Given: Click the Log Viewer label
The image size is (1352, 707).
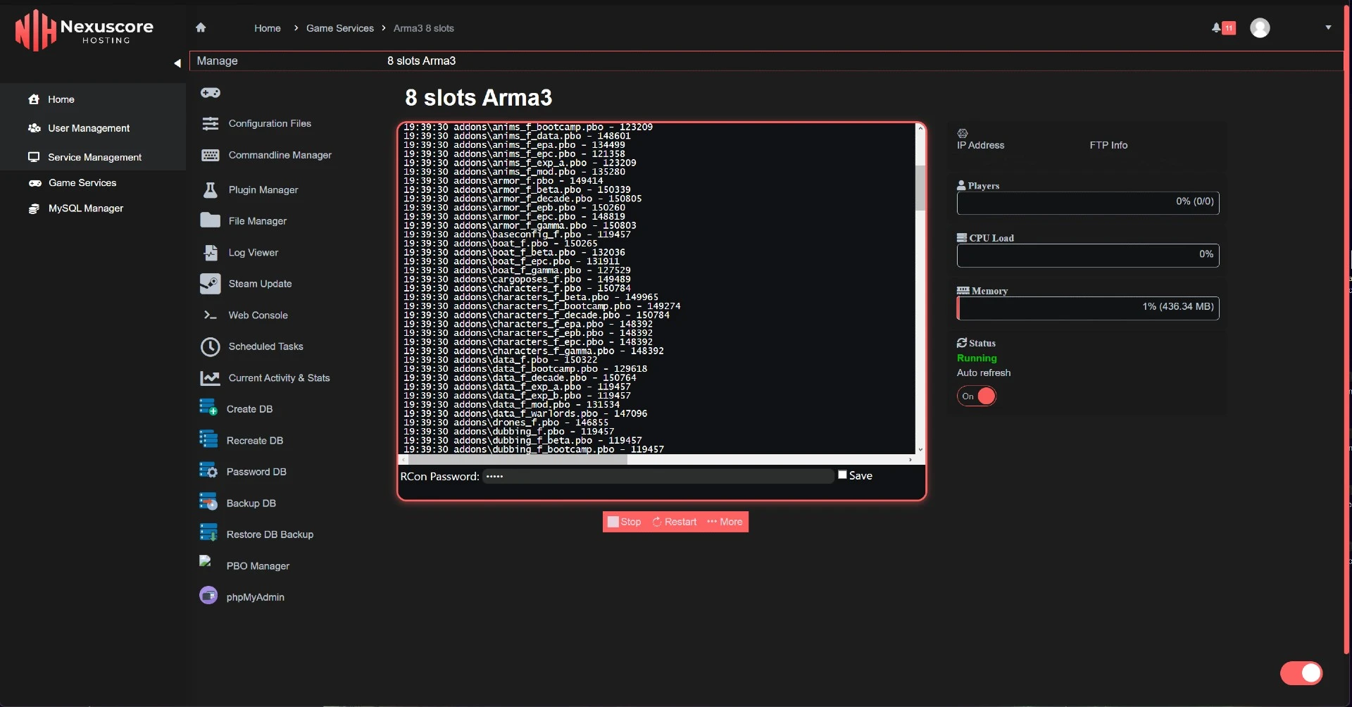Looking at the screenshot, I should coord(253,252).
